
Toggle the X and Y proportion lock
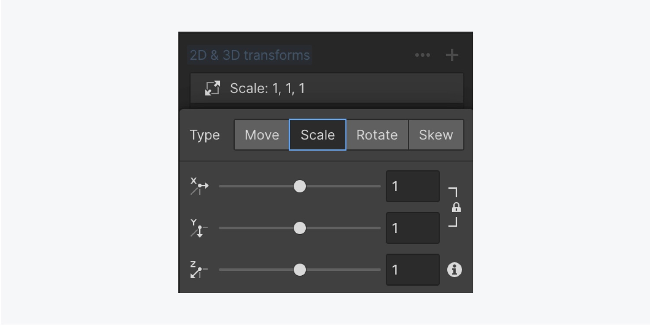(x=456, y=208)
